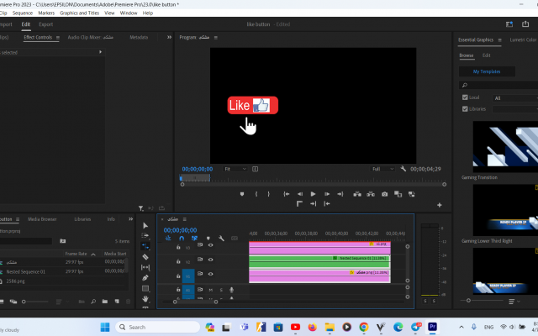Click the Lift button
The image size is (538, 336).
[x=357, y=194]
